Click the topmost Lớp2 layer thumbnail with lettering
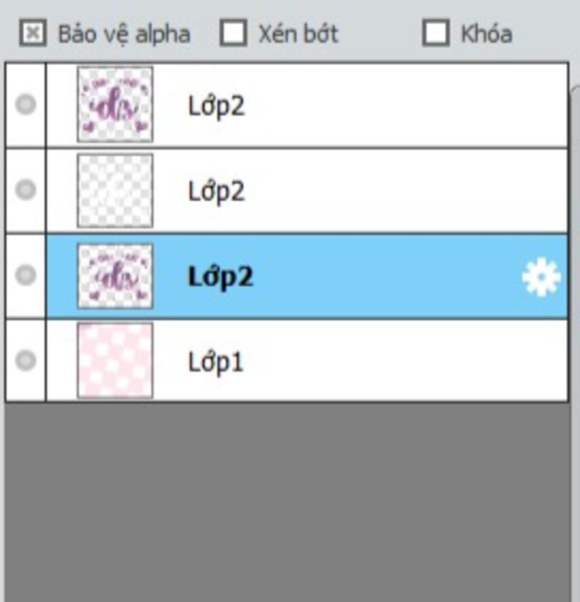The width and height of the screenshot is (580, 602). [115, 104]
